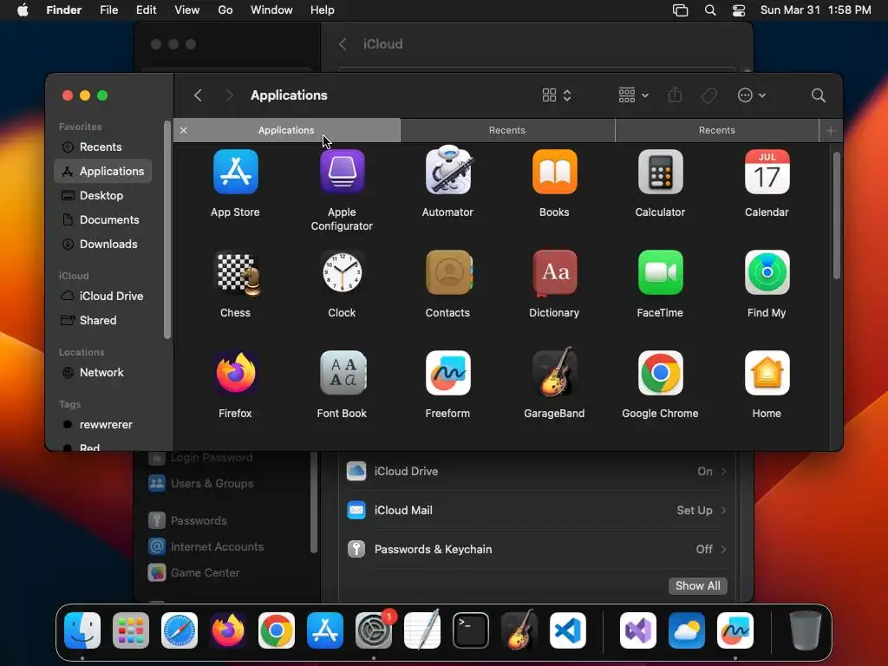Expand iCloud Mail Set Up chevron
The image size is (888, 666).
723,510
